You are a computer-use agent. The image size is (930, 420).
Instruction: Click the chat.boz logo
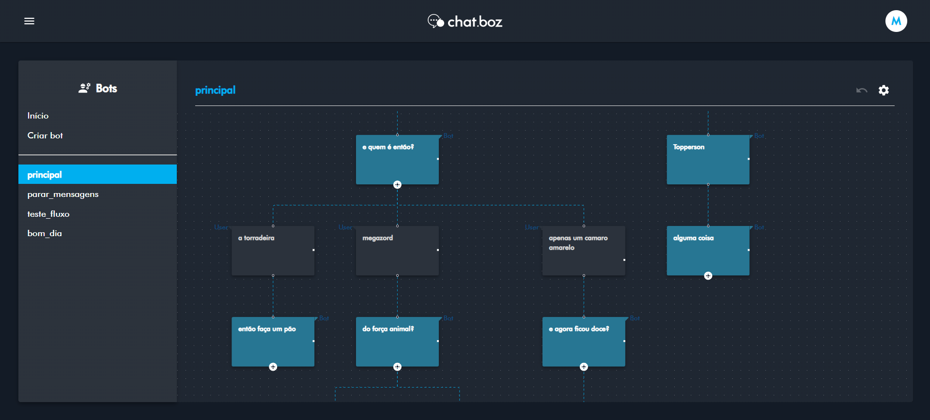[x=465, y=21]
